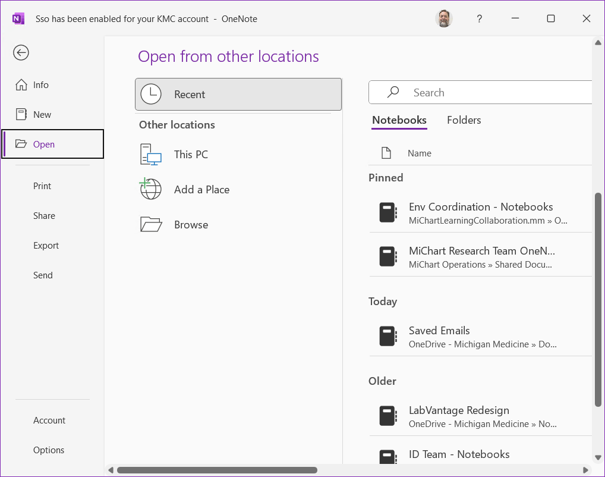This screenshot has width=605, height=477.
Task: Click the Browse folder icon
Action: (151, 225)
